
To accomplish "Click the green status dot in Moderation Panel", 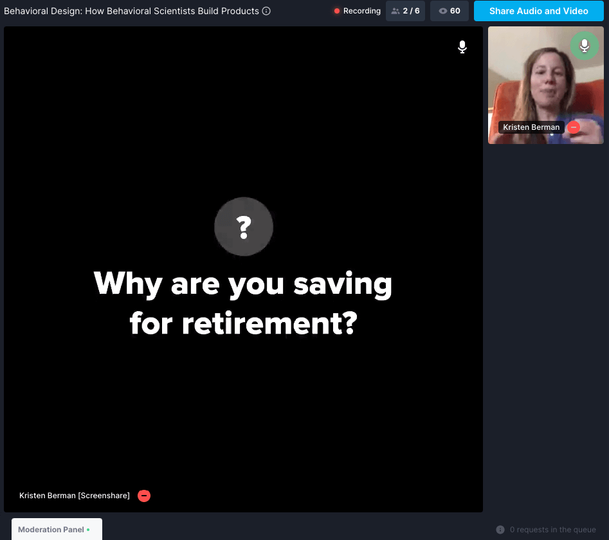I will click(x=89, y=530).
